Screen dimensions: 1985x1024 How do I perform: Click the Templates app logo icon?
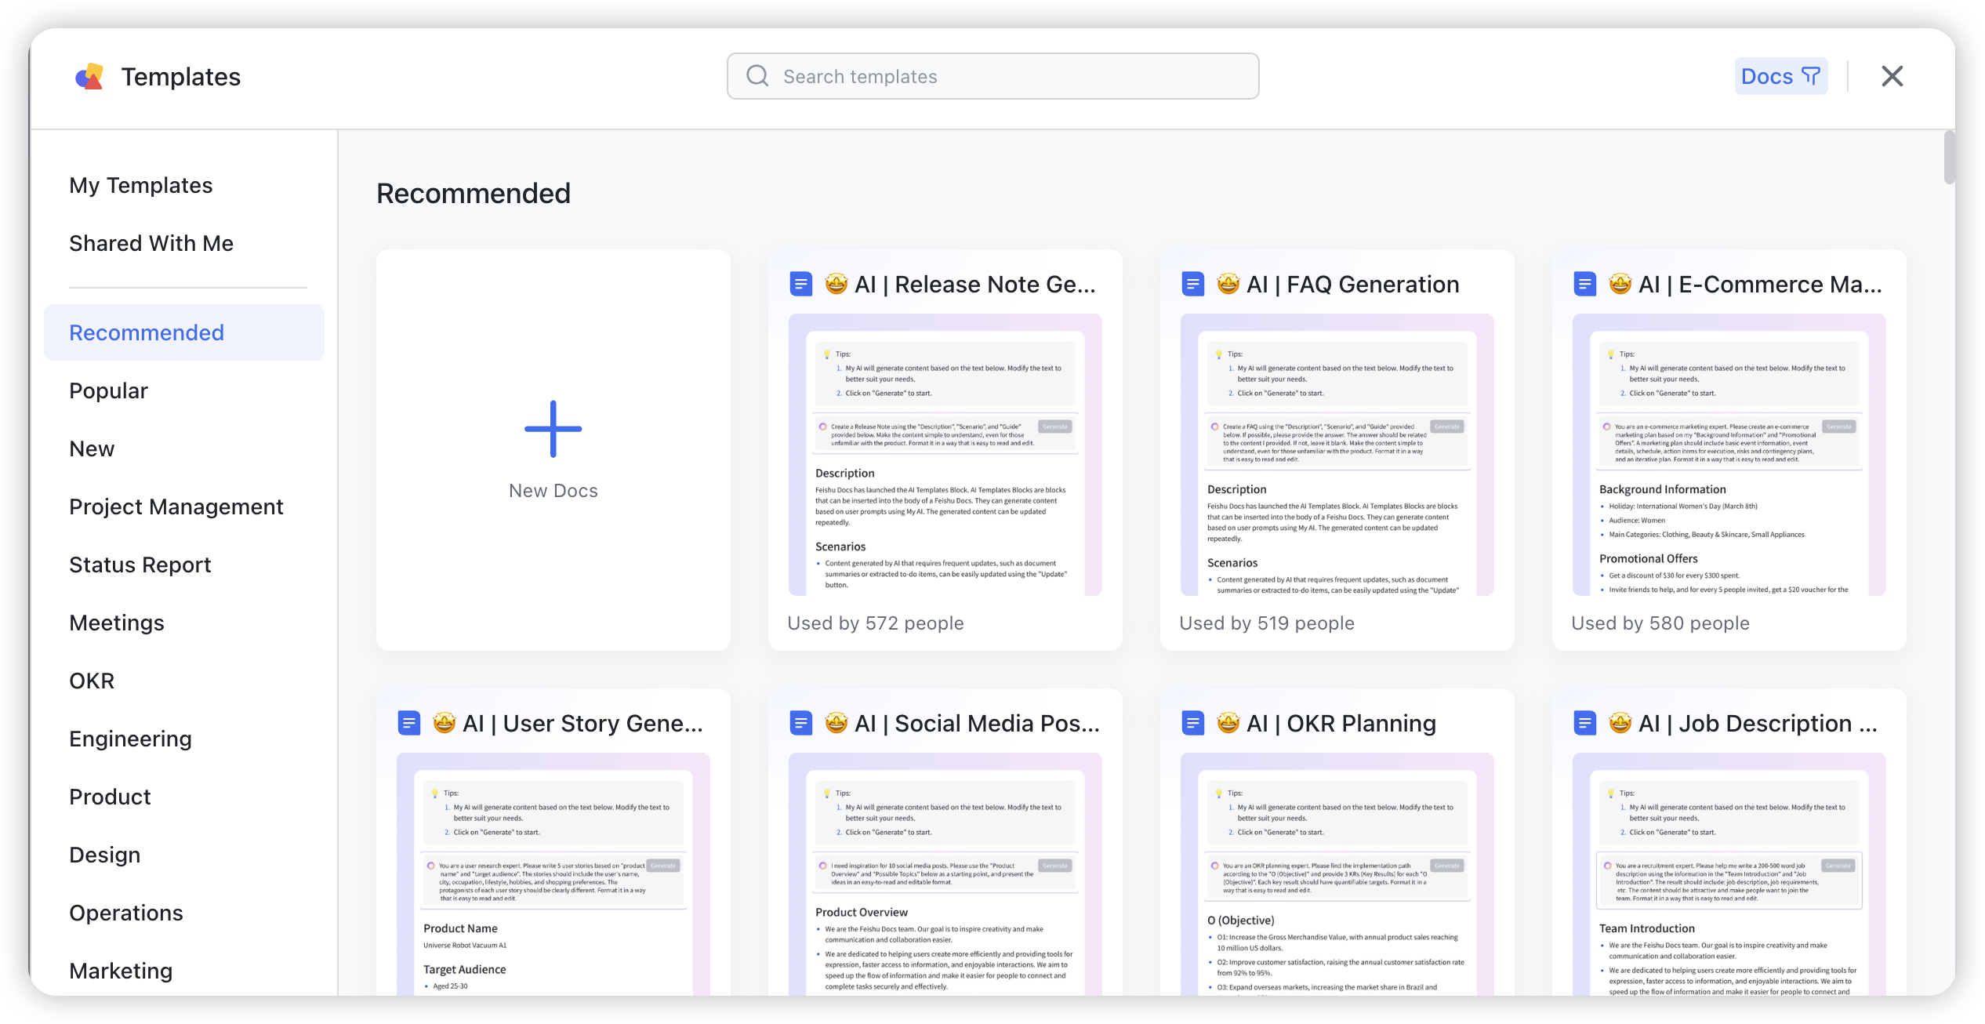coord(89,76)
